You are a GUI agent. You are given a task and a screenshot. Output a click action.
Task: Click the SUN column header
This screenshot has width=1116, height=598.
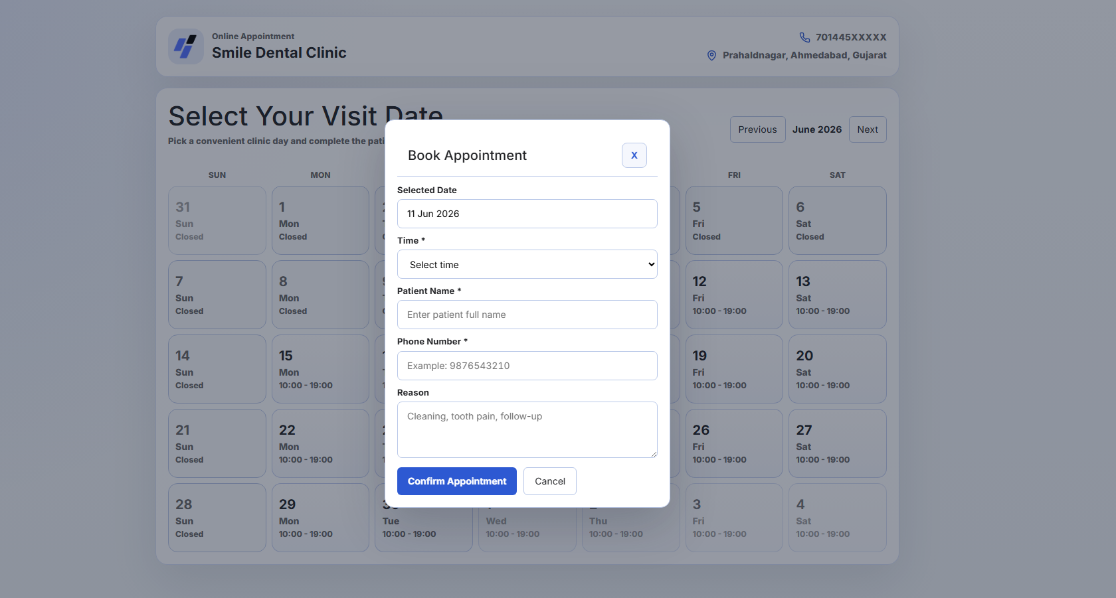tap(217, 175)
